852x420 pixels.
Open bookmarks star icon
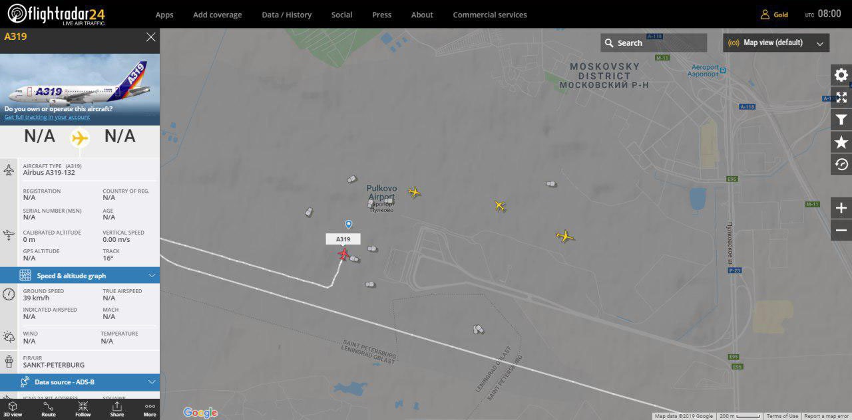(x=841, y=142)
